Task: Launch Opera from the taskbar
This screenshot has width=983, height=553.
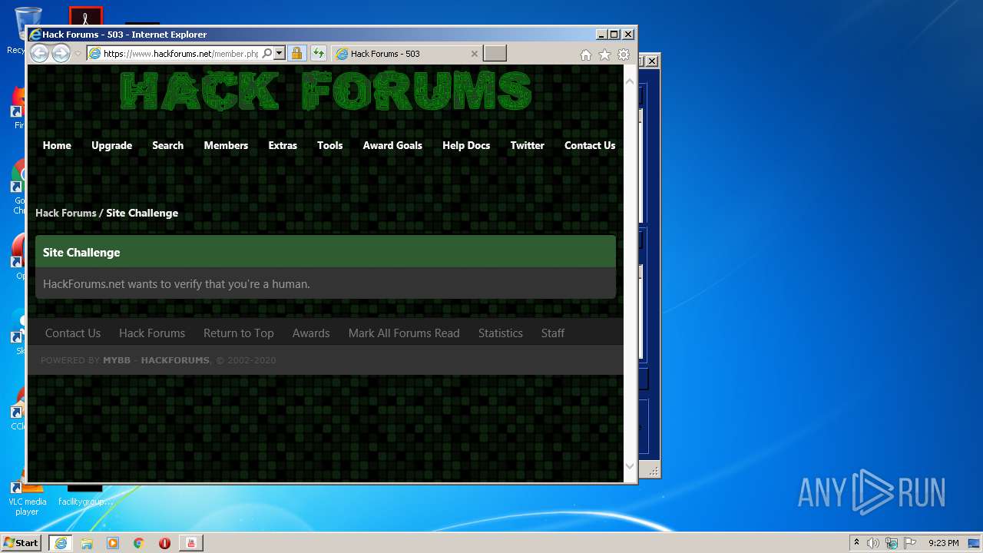Action: (x=164, y=543)
